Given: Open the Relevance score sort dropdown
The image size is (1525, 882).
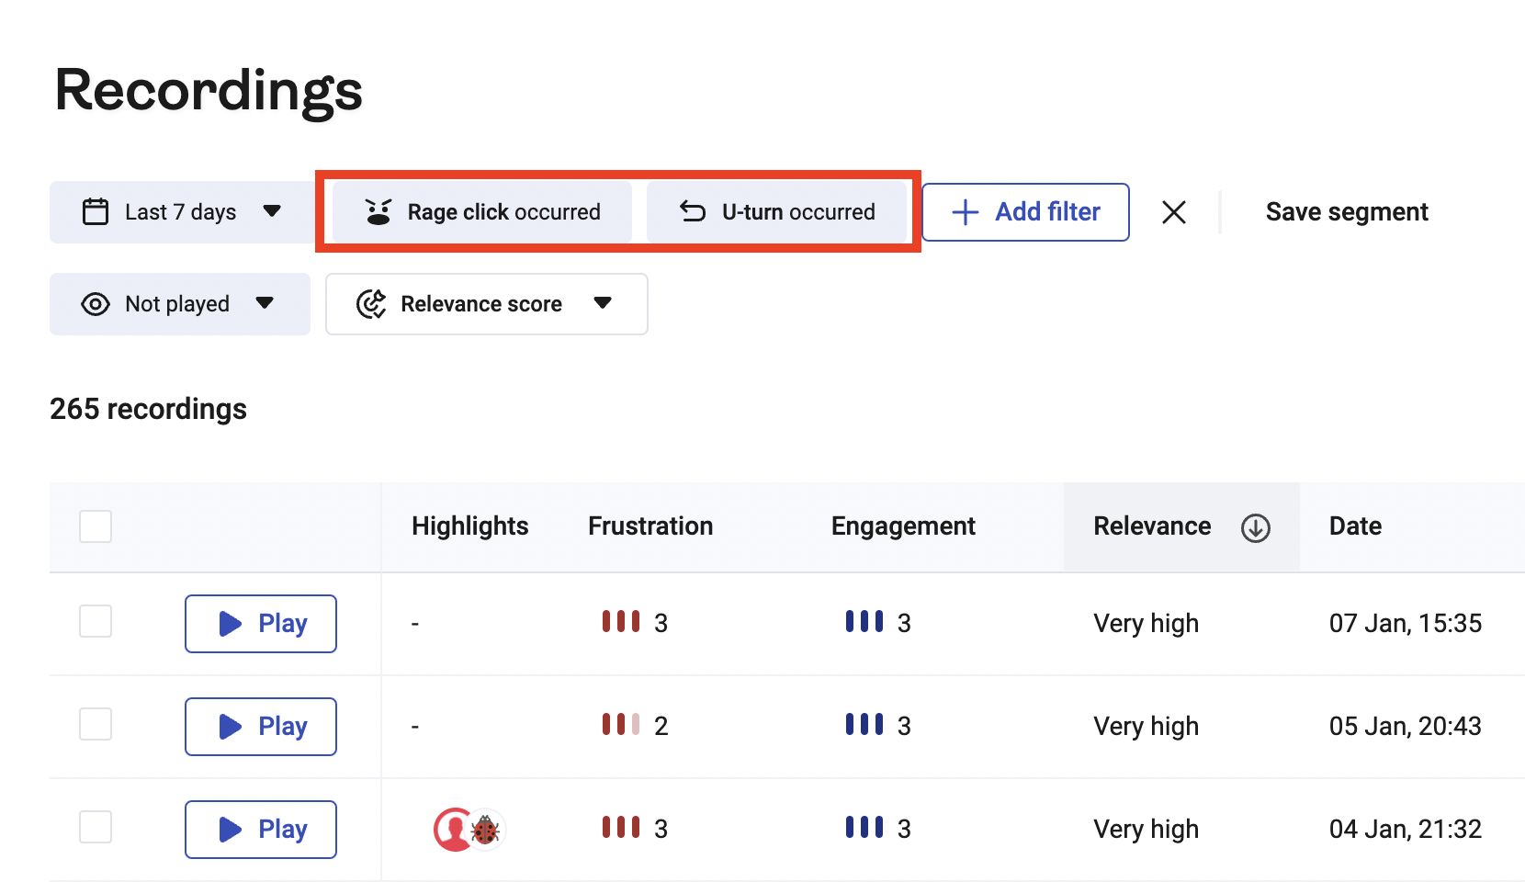Looking at the screenshot, I should coord(486,304).
